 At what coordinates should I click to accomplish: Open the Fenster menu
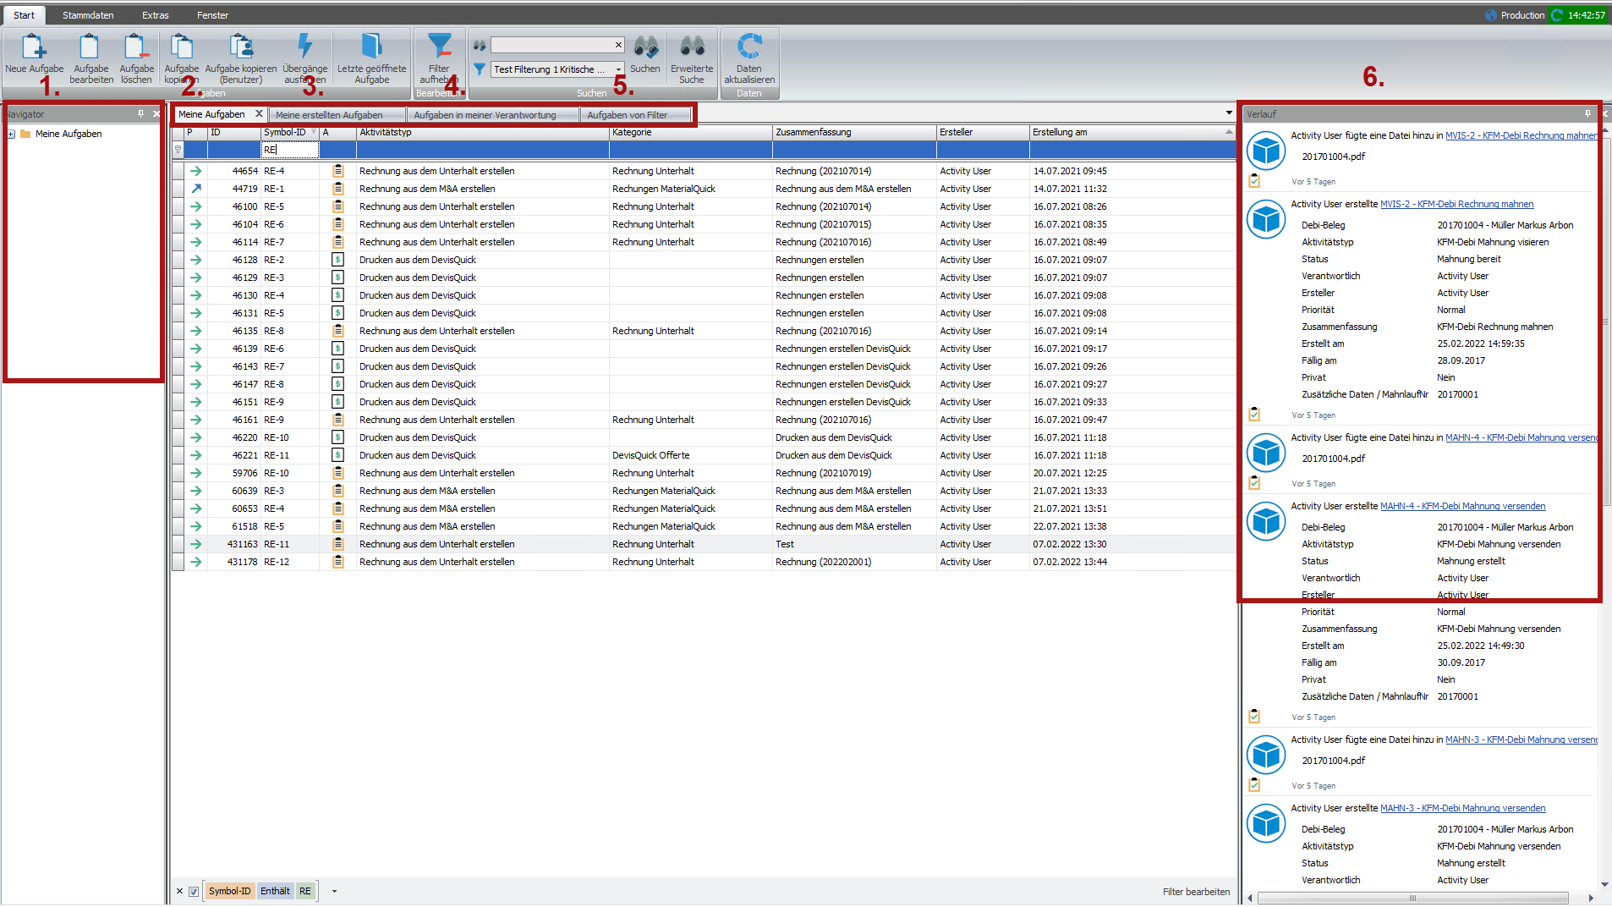point(212,15)
